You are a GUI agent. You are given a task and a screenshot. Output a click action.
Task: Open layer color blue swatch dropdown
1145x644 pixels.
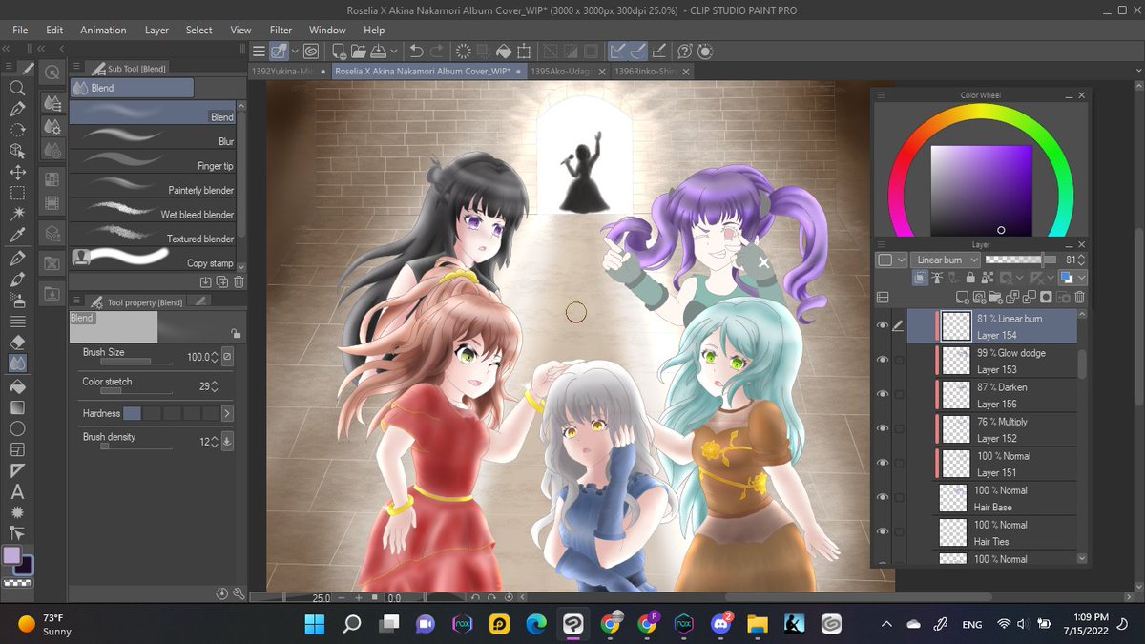tap(1073, 278)
